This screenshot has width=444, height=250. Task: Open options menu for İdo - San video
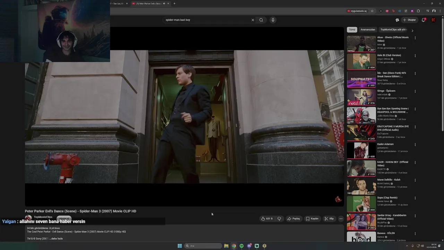(x=415, y=73)
